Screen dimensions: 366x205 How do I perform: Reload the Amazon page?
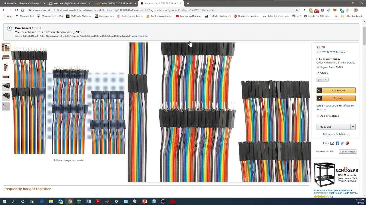(x=16, y=10)
